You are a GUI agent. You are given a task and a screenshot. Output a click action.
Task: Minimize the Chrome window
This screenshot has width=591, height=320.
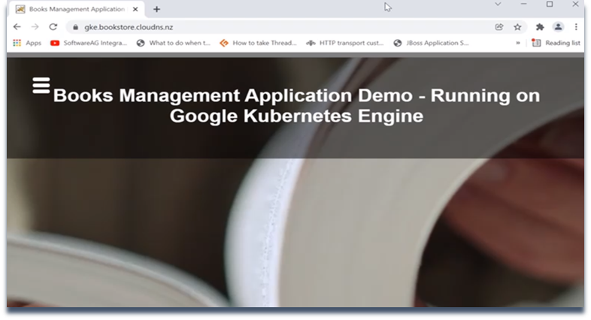tap(523, 5)
